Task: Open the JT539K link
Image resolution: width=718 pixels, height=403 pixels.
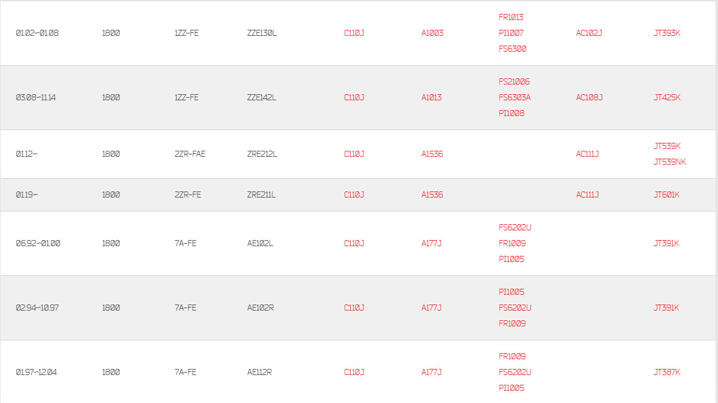Action: click(667, 146)
